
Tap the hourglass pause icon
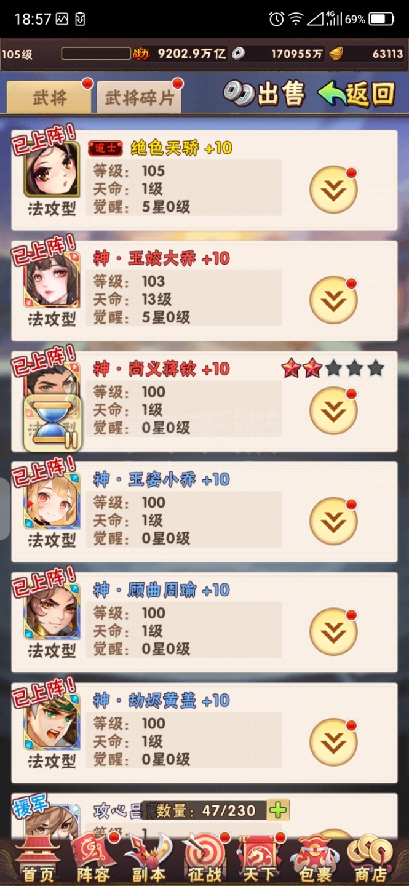point(53,422)
